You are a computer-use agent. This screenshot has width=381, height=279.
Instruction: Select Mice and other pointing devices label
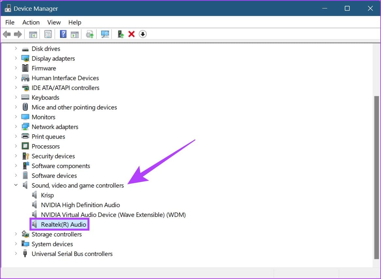pos(74,107)
